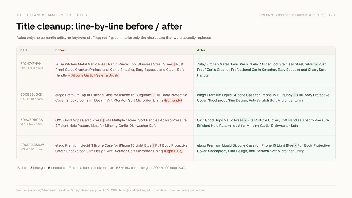Click the red '- Silicone Garlic Peeler & Brush' highlight

pyautogui.click(x=93, y=75)
